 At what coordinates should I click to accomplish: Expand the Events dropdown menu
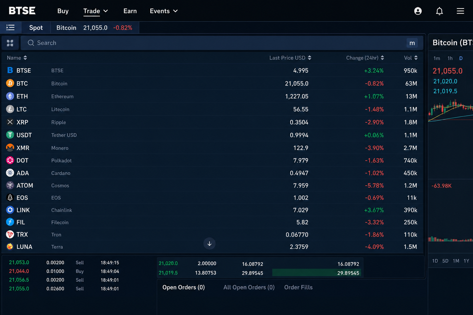point(164,11)
